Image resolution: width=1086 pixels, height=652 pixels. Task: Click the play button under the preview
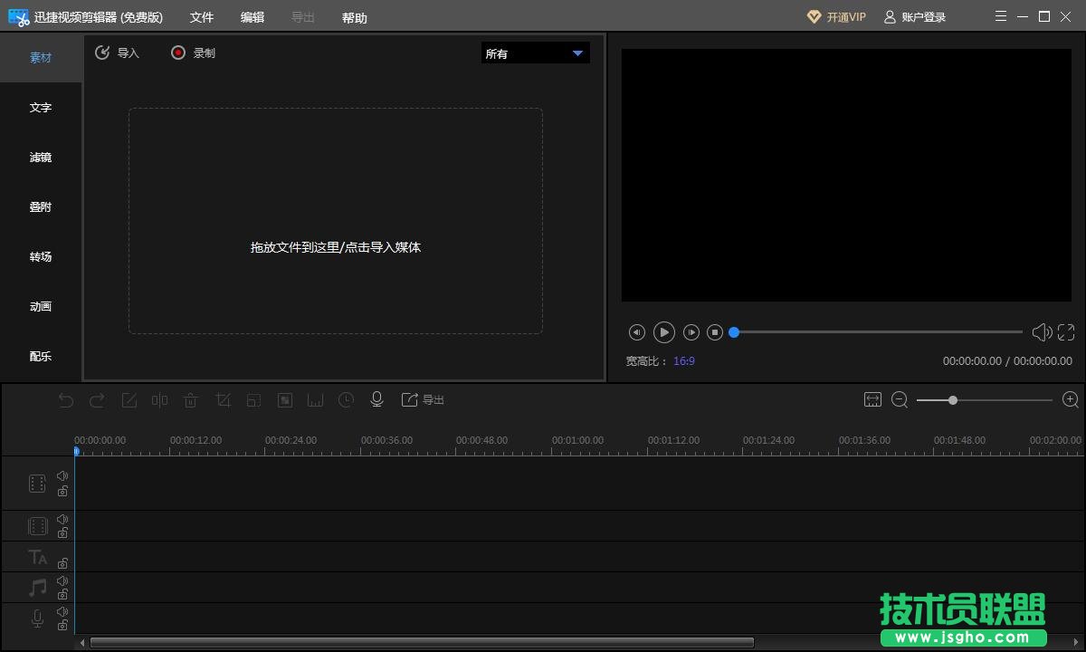(x=664, y=332)
